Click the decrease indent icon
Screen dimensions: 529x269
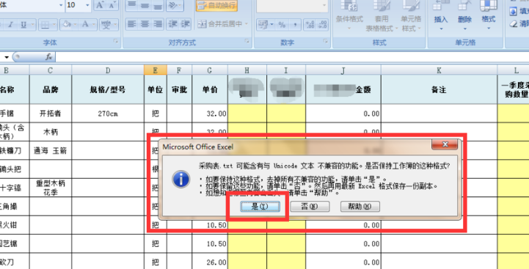click(x=173, y=24)
